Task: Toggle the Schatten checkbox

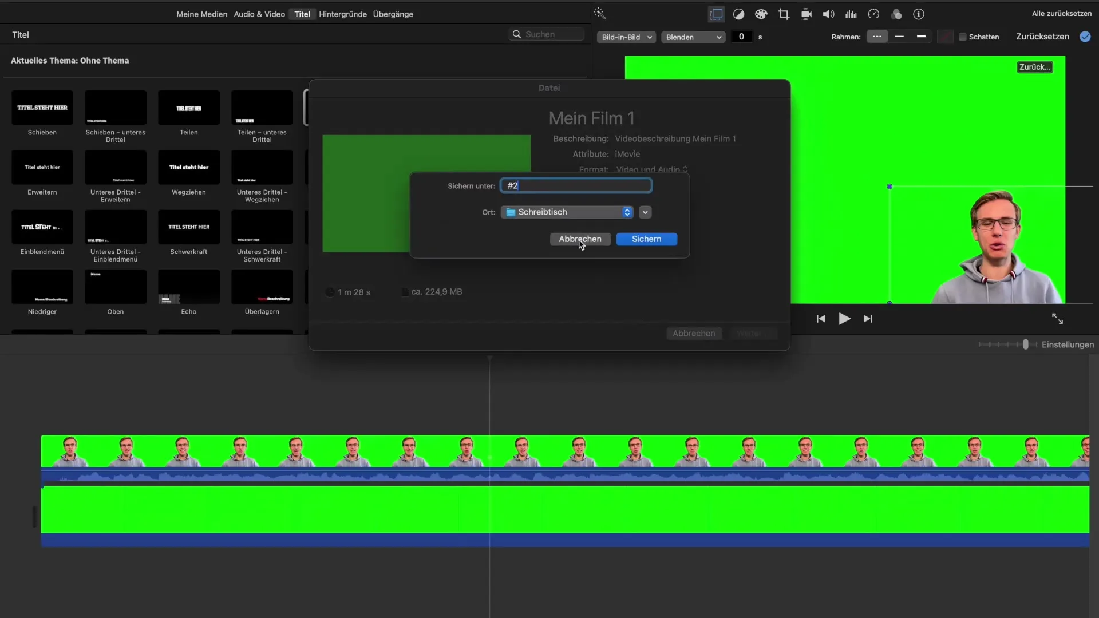Action: coord(963,37)
